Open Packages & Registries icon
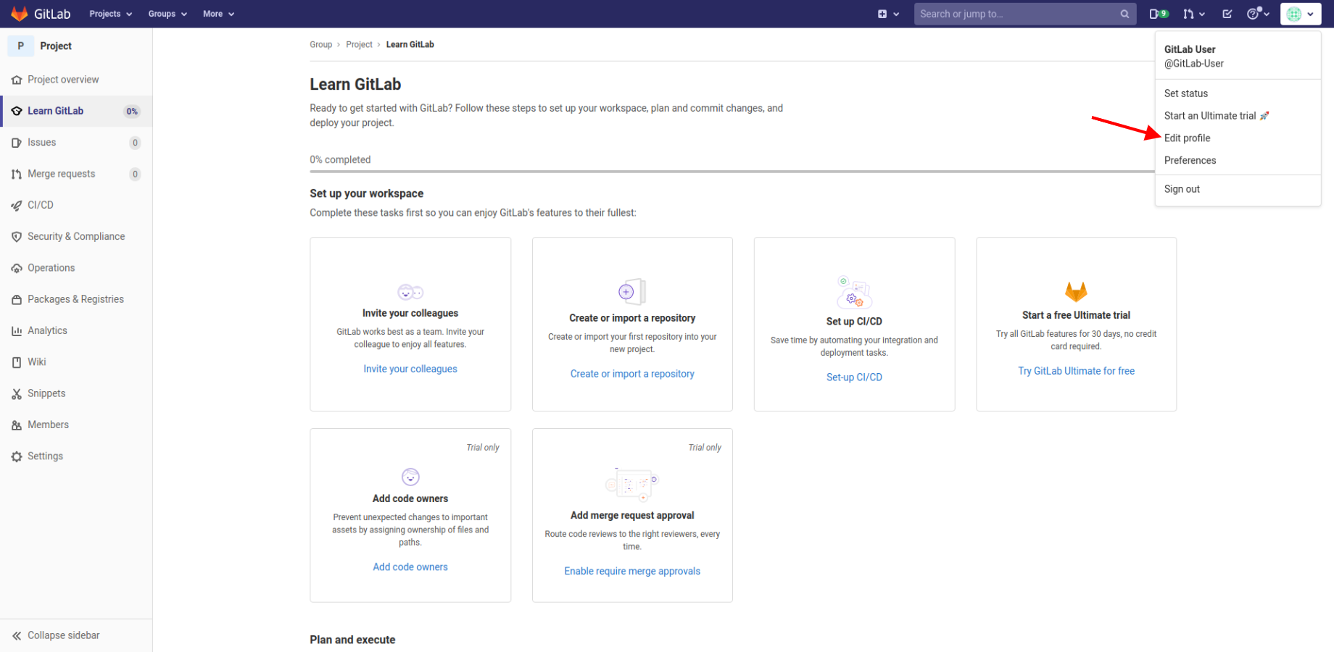Image resolution: width=1334 pixels, height=652 pixels. tap(17, 299)
